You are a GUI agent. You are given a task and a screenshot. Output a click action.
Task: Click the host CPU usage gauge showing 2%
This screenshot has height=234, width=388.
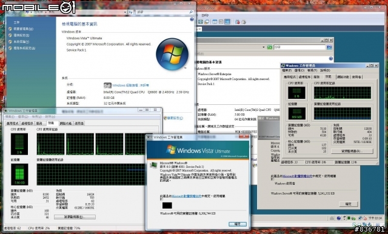pos(19,144)
